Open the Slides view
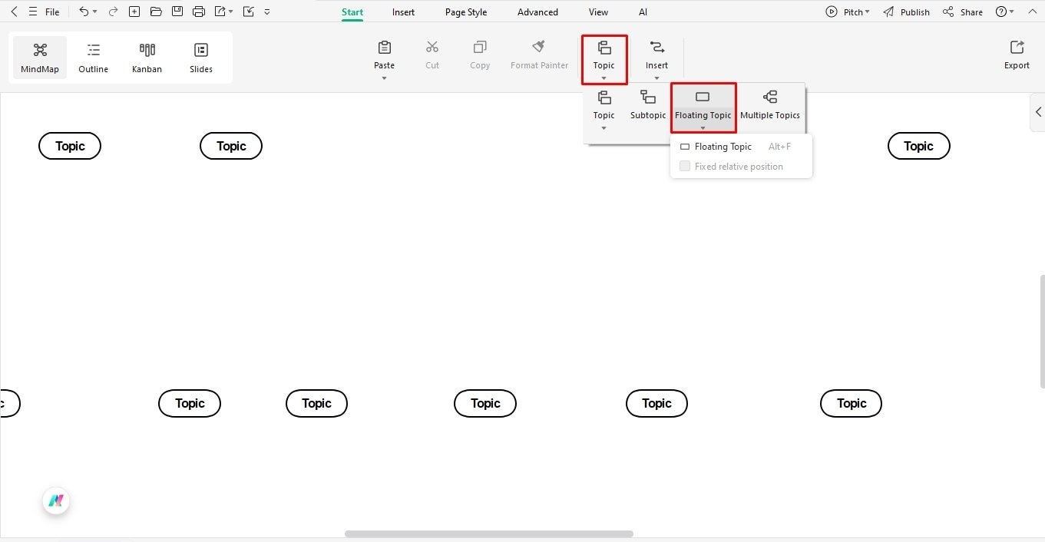 200,56
